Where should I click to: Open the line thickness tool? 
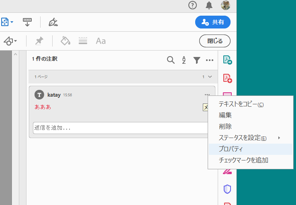83,41
